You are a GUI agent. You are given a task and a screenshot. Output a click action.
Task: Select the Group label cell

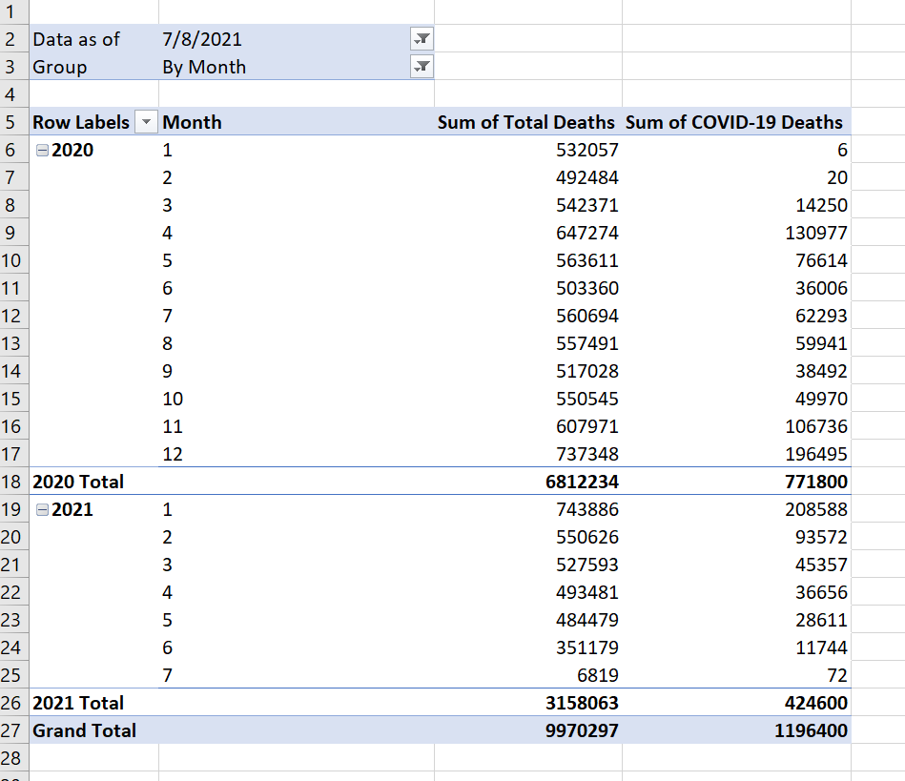tap(94, 67)
